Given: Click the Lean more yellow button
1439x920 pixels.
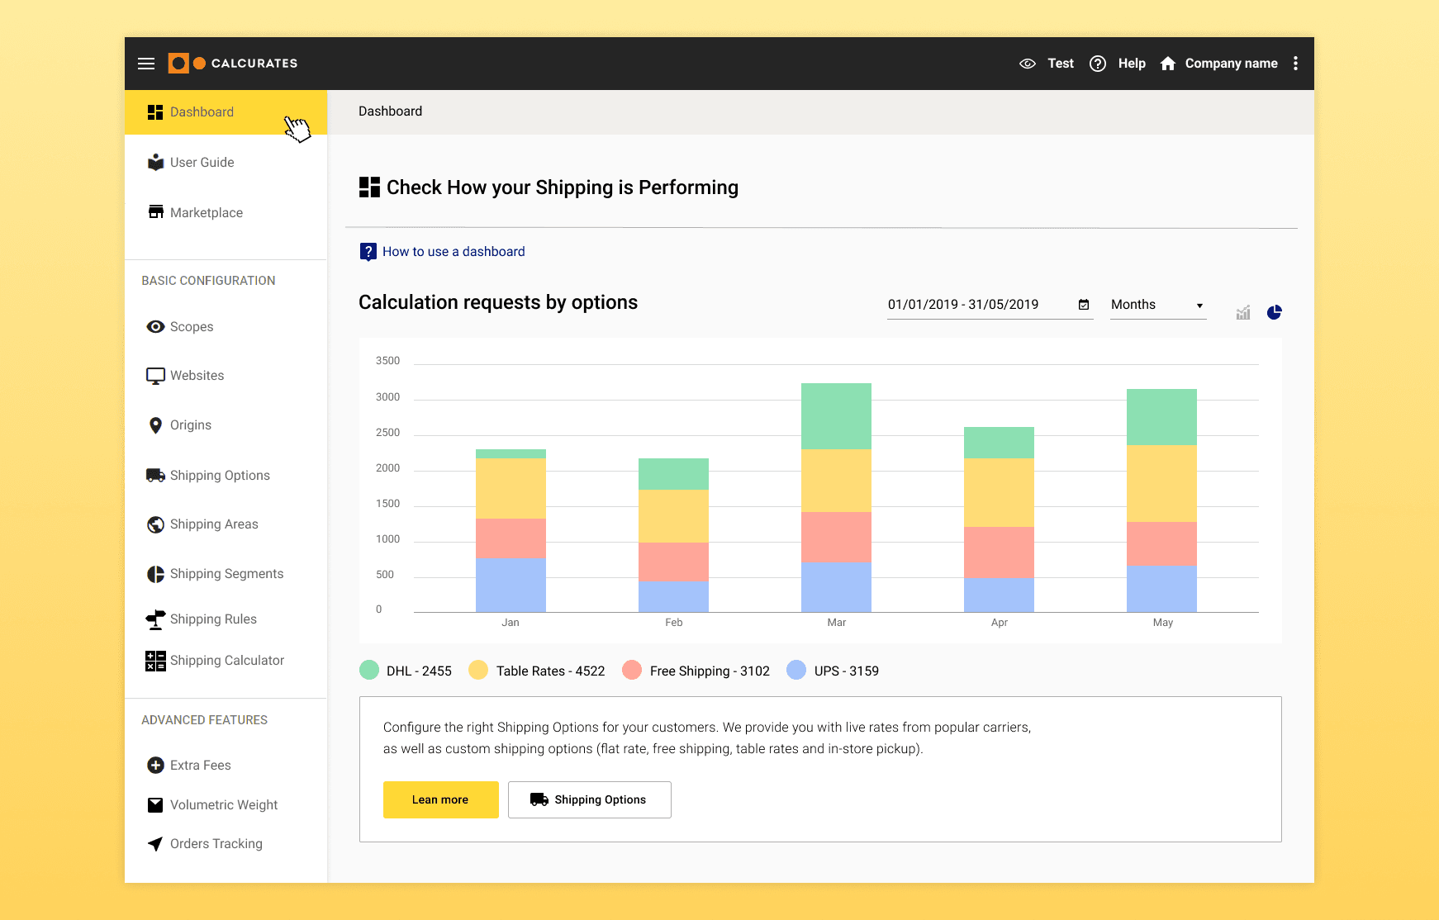Looking at the screenshot, I should (x=441, y=799).
